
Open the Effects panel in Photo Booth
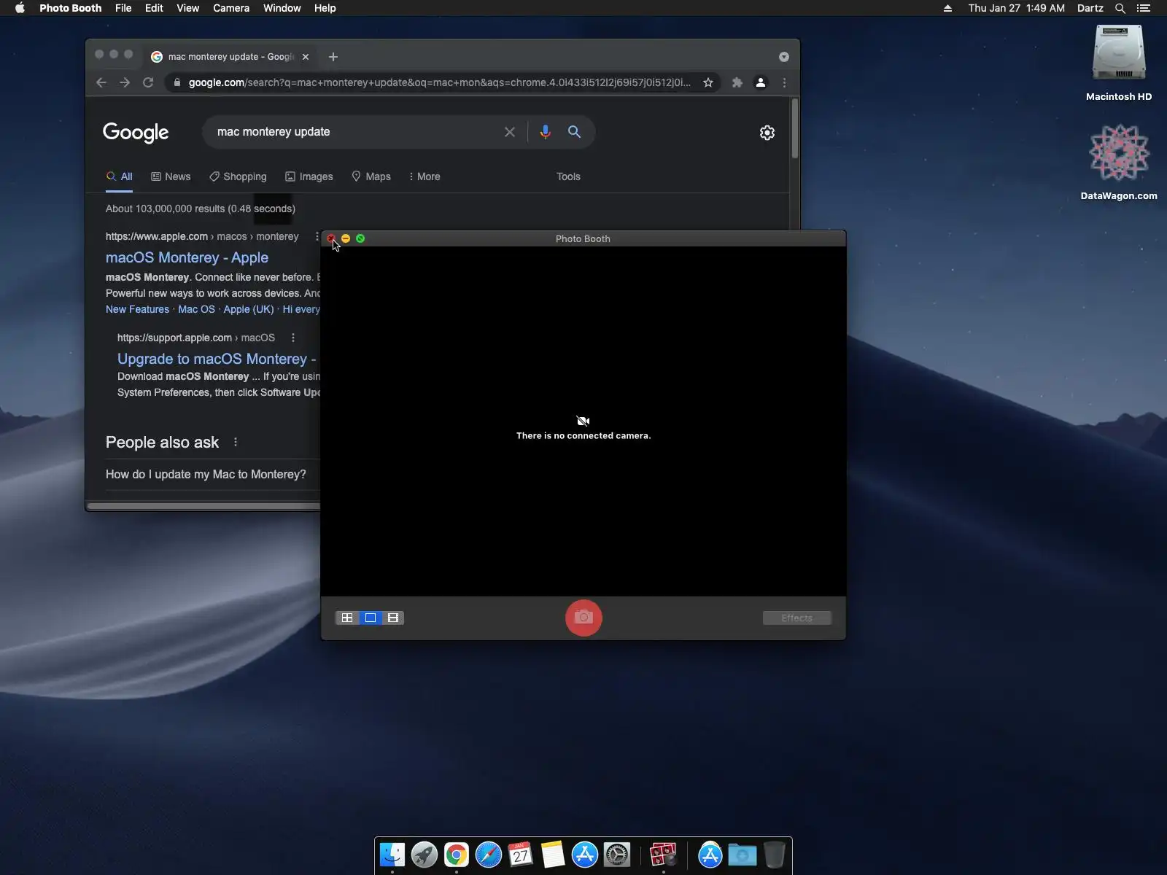[796, 618]
